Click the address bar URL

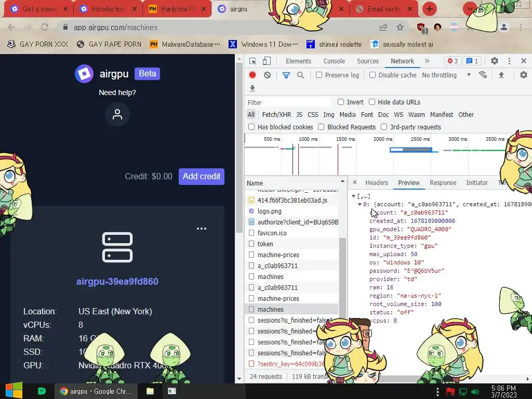coord(115,27)
